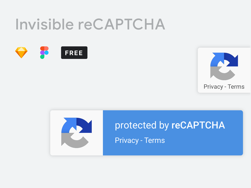Click the FREE badge
Screen dimensions: 251x188
(74, 53)
